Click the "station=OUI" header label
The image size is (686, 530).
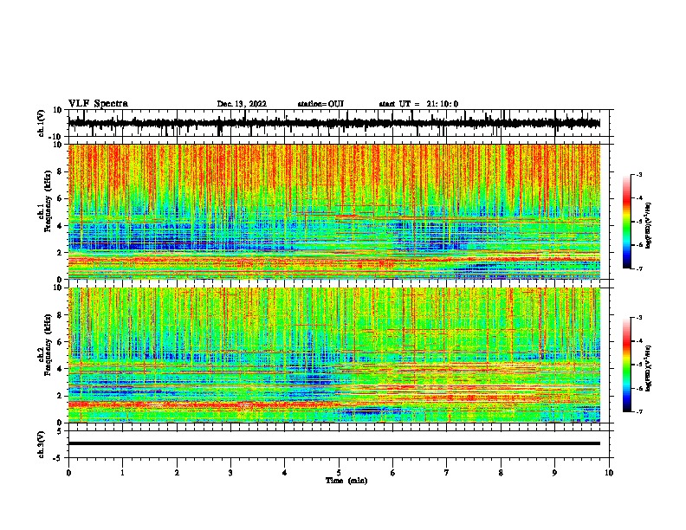[x=320, y=104]
